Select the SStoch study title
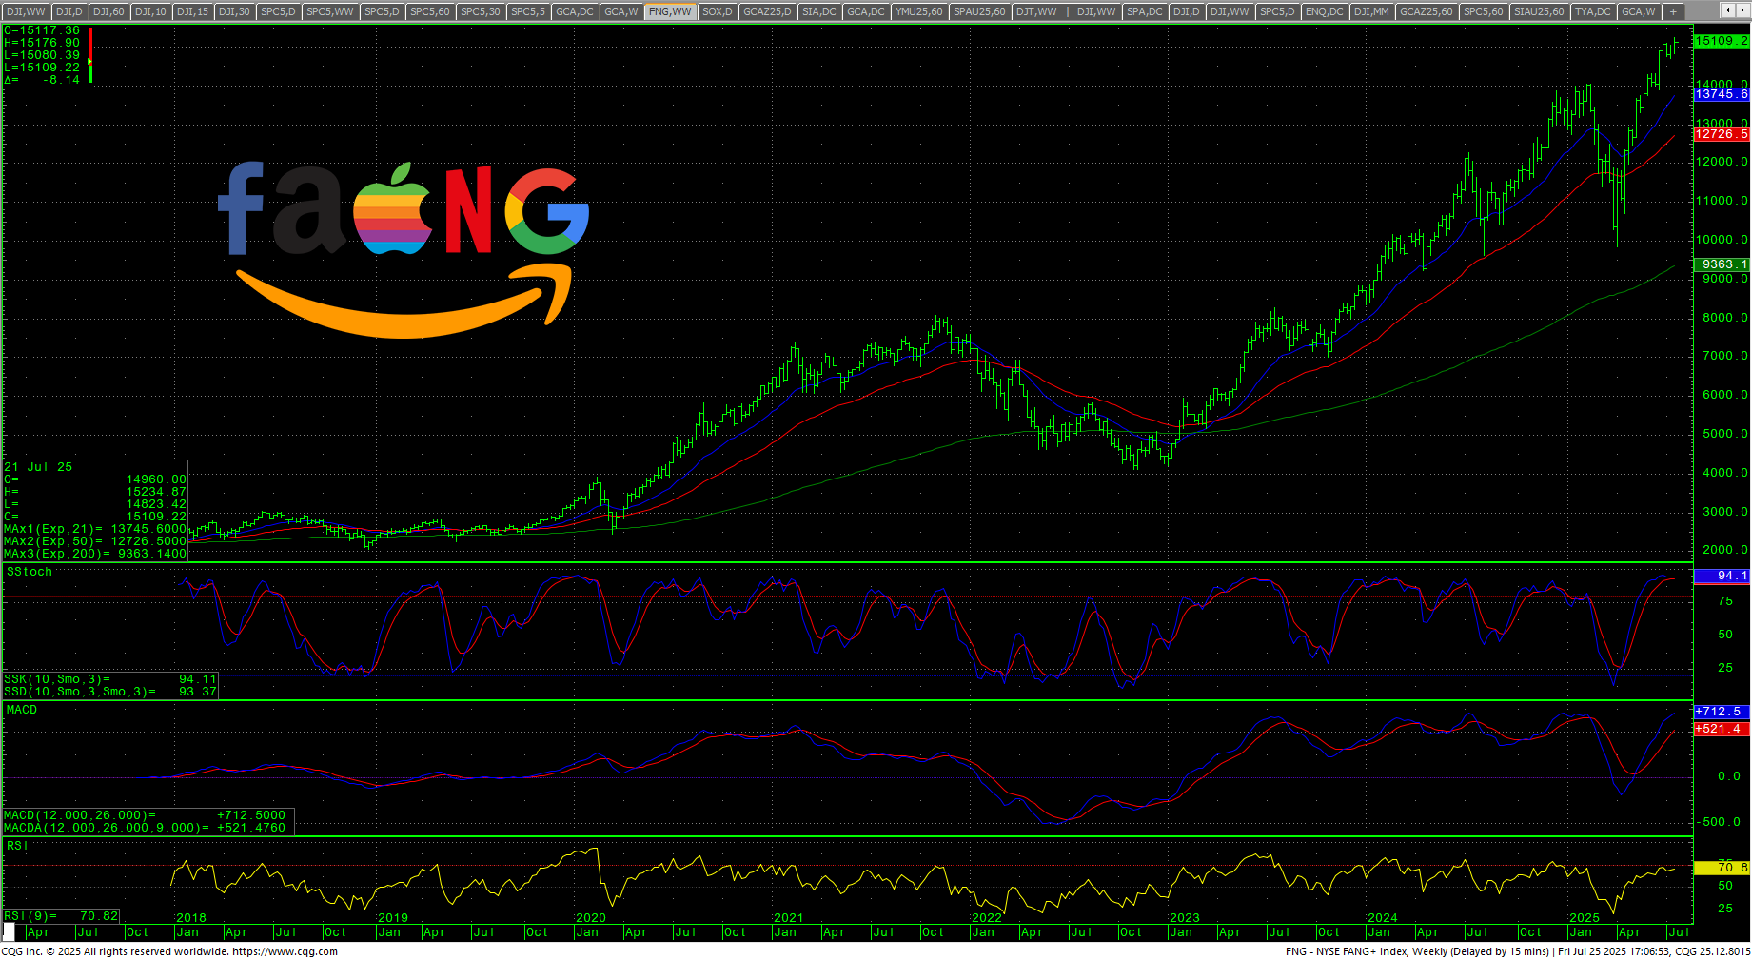The height and width of the screenshot is (959, 1752). (30, 572)
